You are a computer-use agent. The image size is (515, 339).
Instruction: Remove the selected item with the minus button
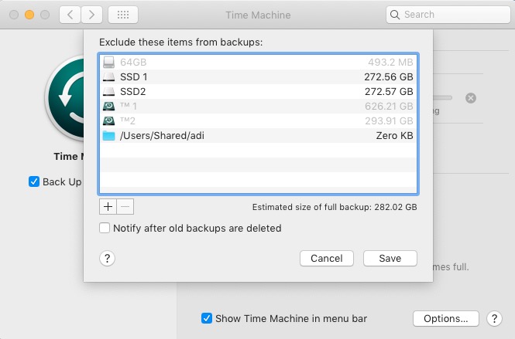click(125, 207)
